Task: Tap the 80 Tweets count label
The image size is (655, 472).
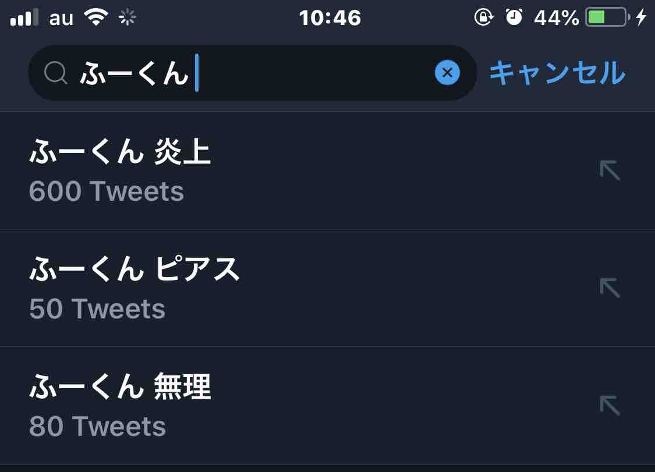Action: coord(97,427)
